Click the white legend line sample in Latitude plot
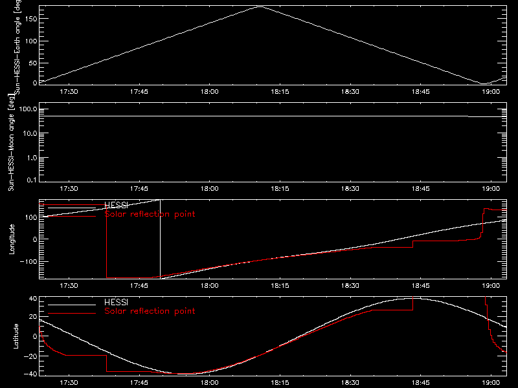This screenshot has height=388, width=518. pyautogui.click(x=72, y=305)
